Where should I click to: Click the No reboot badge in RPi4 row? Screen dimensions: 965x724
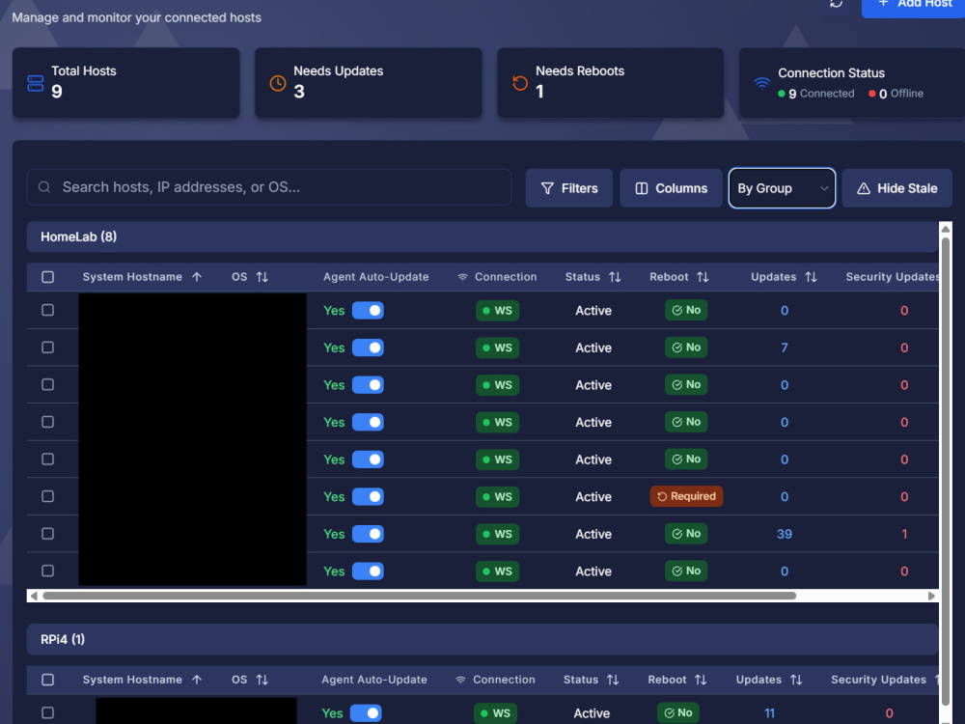pos(678,713)
